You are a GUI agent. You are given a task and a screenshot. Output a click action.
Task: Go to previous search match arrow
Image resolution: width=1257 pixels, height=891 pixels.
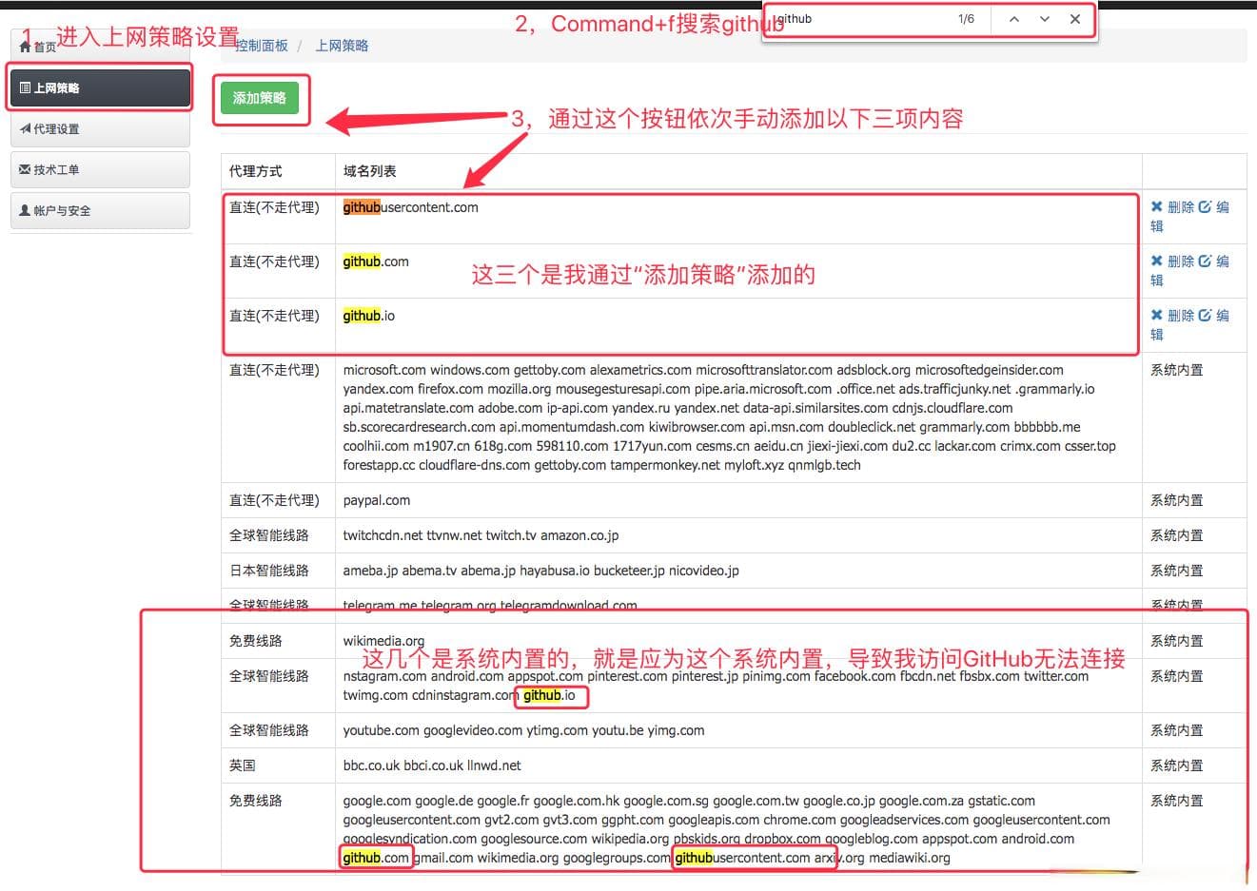pyautogui.click(x=1014, y=19)
